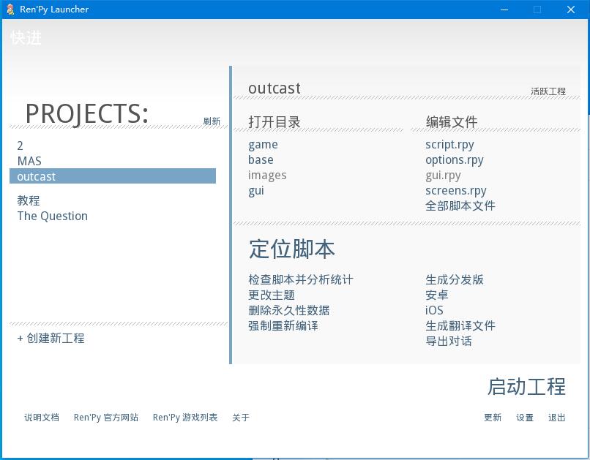
Task: Click 强制重新编译 force recompile
Action: 283,326
